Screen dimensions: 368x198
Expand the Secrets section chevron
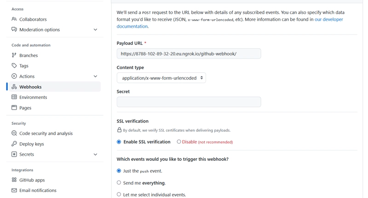pyautogui.click(x=95, y=155)
